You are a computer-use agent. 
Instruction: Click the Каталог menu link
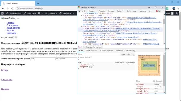tap(10, 30)
